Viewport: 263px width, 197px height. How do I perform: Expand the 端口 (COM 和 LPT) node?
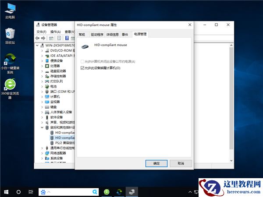click(x=42, y=91)
